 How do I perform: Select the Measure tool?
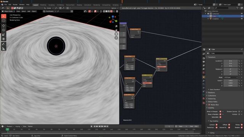[3, 49]
